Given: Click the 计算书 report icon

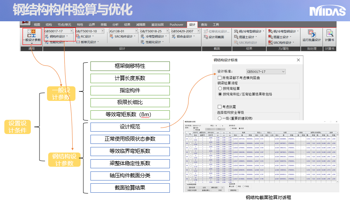Looking at the screenshot, I should (x=329, y=35).
